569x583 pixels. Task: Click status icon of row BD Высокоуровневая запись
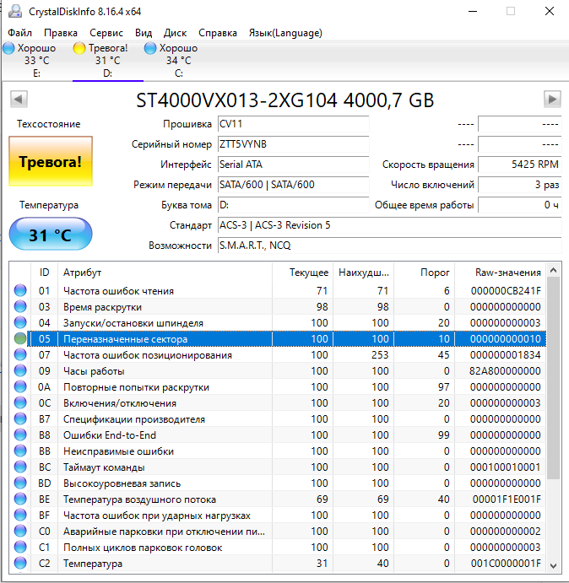20,483
